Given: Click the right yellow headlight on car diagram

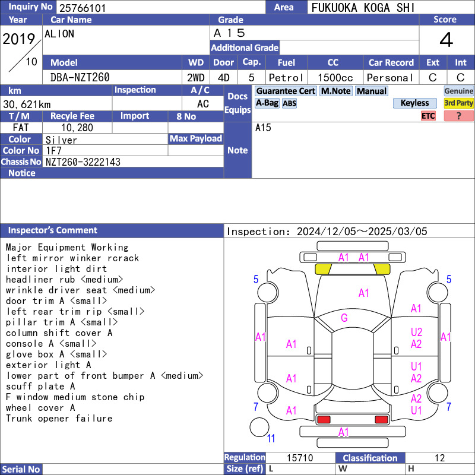Looking at the screenshot, I should [x=382, y=269].
